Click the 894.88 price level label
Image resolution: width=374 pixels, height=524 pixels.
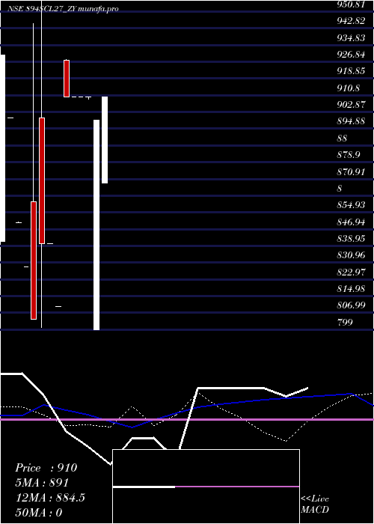pyautogui.click(x=351, y=121)
